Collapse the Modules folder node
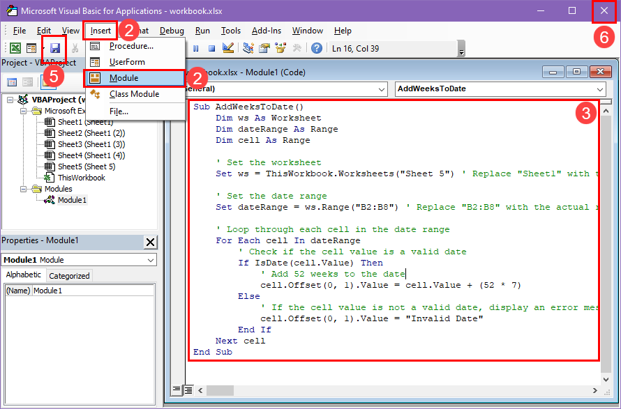The height and width of the screenshot is (409, 621). (23, 189)
